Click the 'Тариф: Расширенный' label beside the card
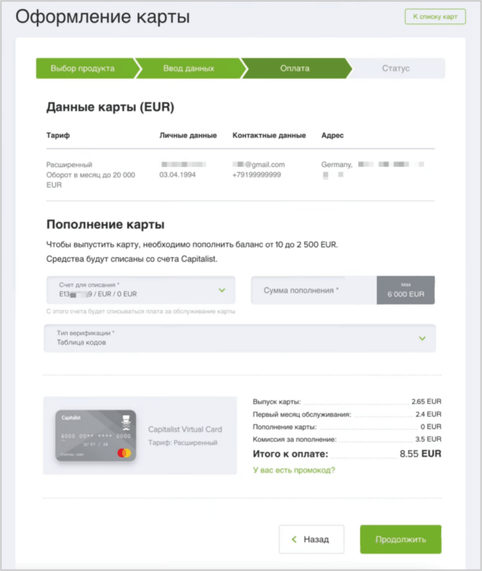This screenshot has height=571, width=482. pos(183,443)
